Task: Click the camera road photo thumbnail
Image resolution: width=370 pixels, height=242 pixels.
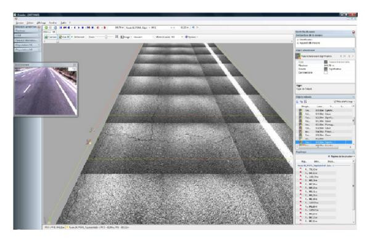Action: [46, 91]
